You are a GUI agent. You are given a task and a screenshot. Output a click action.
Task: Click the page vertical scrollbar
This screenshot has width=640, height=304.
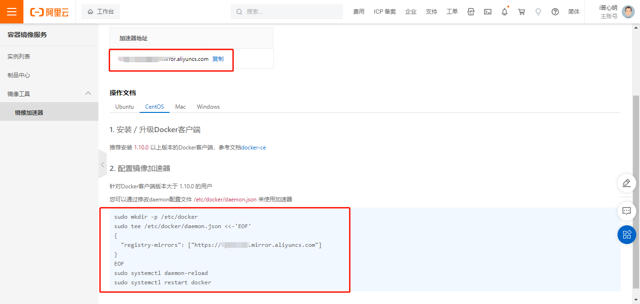click(636, 191)
